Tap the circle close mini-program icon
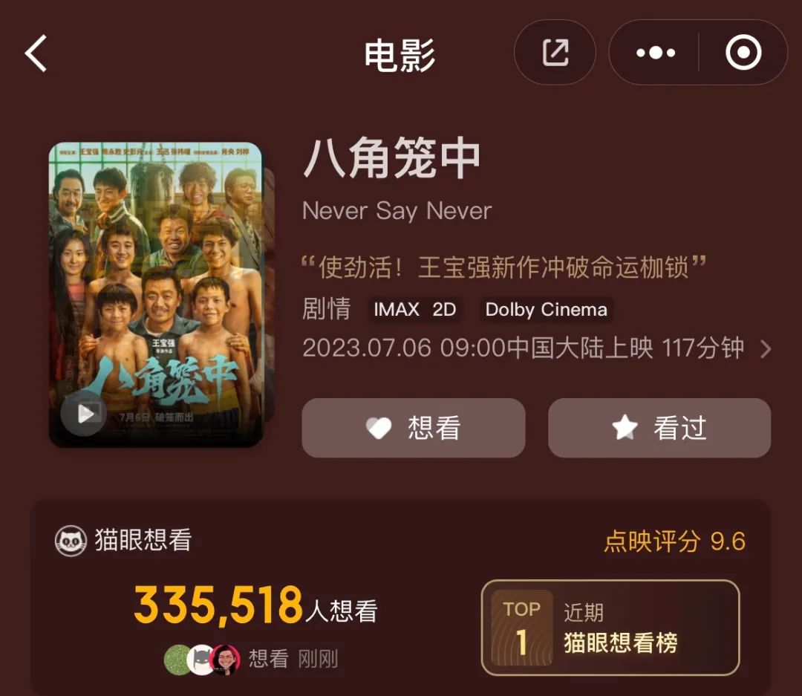802x696 pixels. click(743, 52)
